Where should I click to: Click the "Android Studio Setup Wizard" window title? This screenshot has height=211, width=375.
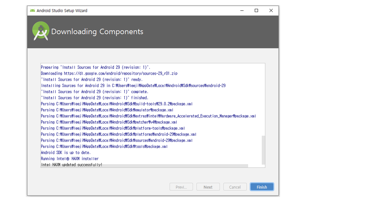tap(62, 11)
